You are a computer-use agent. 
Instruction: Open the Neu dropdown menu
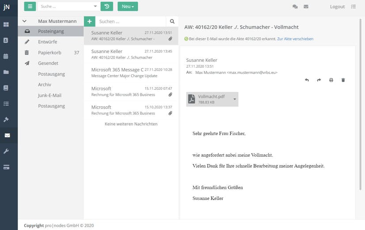[x=128, y=6]
